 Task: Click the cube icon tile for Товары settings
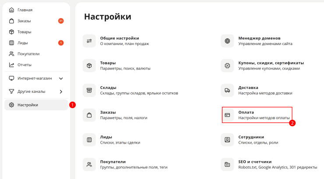pos(89,66)
